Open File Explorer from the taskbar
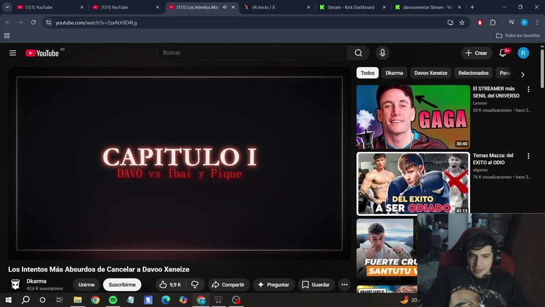545x307 pixels. 77,300
